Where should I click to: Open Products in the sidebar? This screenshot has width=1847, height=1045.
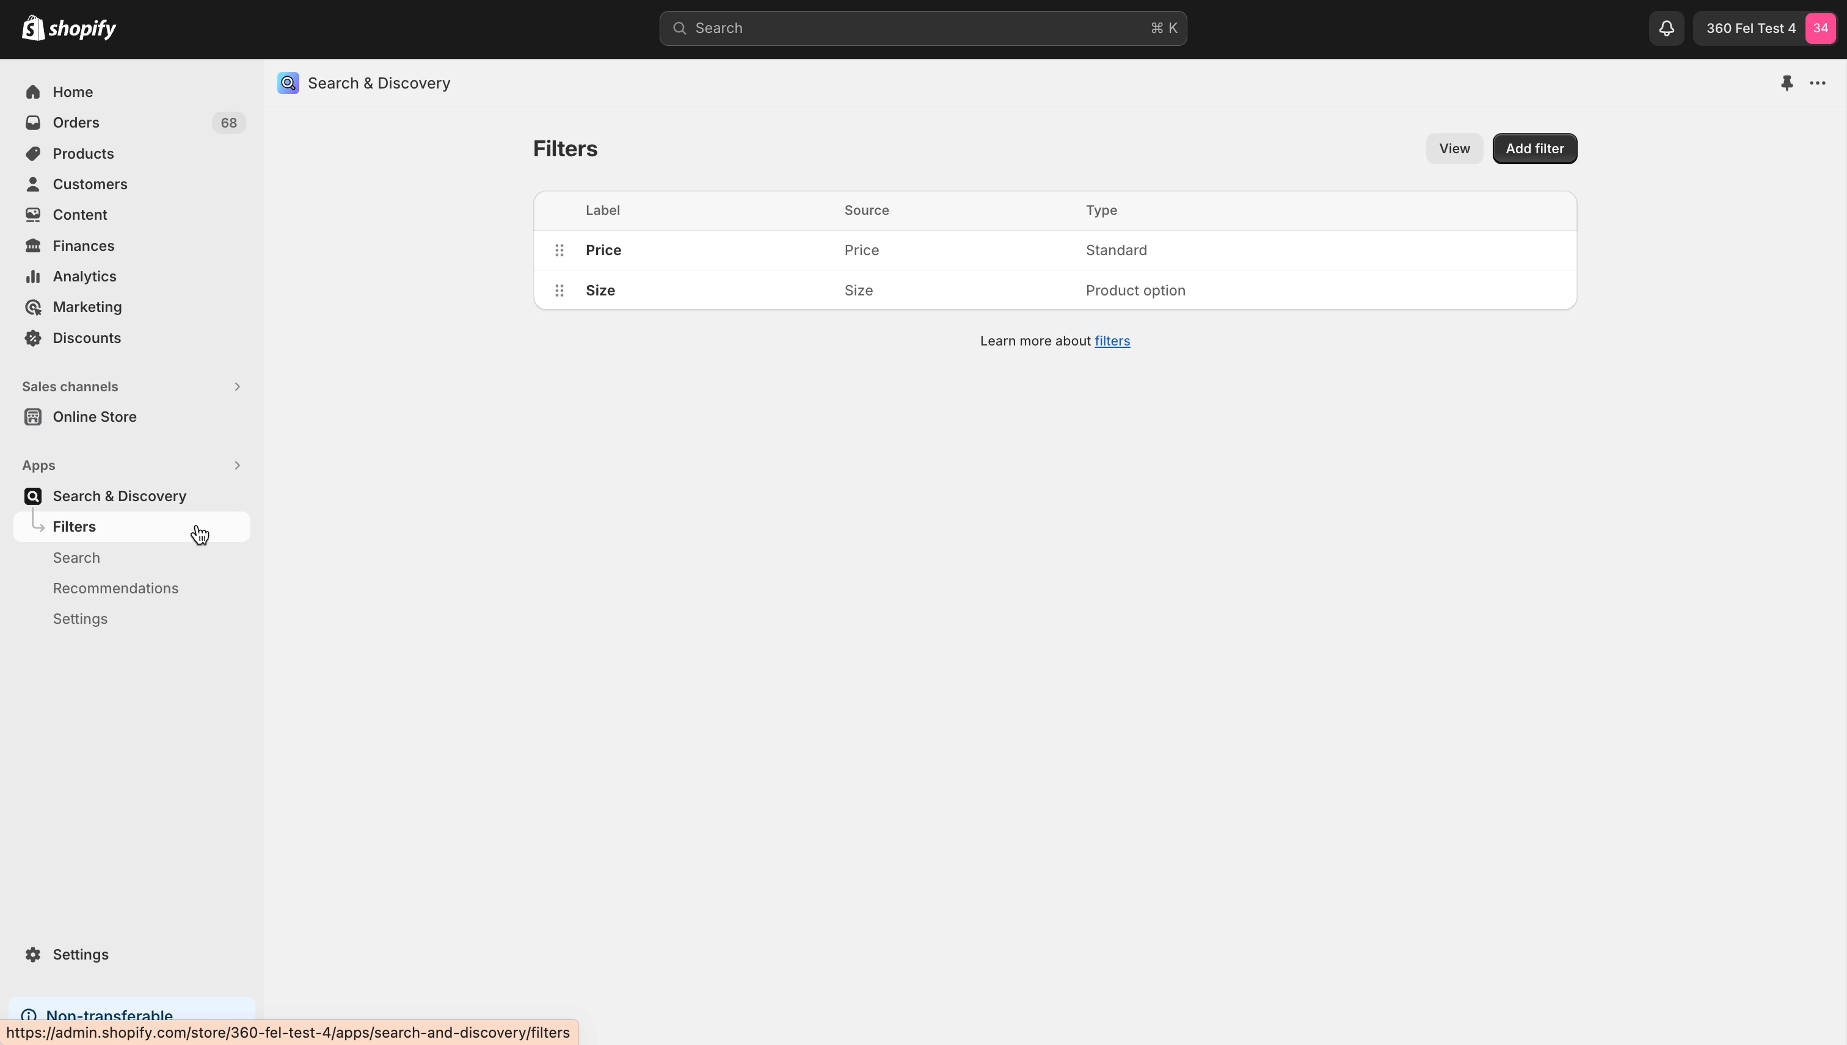click(132, 154)
